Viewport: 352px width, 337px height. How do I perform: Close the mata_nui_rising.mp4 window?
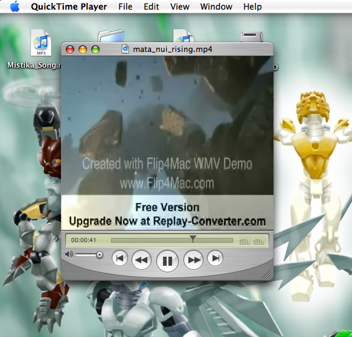tap(70, 50)
